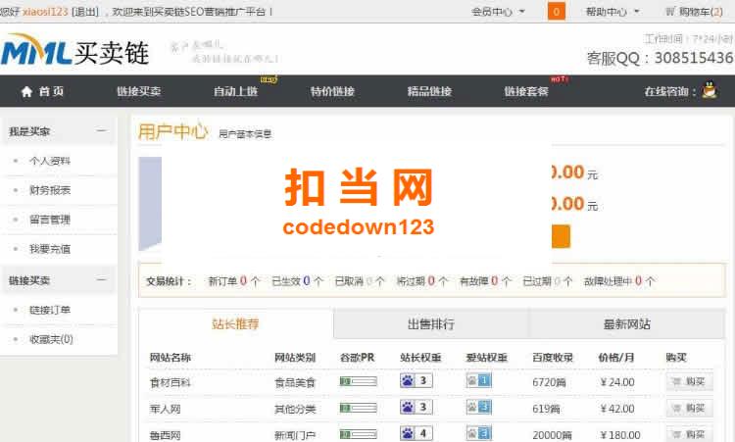Click the ¥ 42.00 price cell
735x442 pixels.
(x=617, y=409)
